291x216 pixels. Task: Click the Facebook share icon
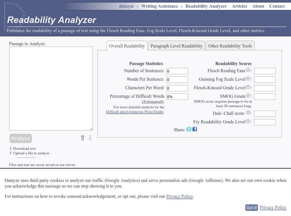tap(195, 129)
